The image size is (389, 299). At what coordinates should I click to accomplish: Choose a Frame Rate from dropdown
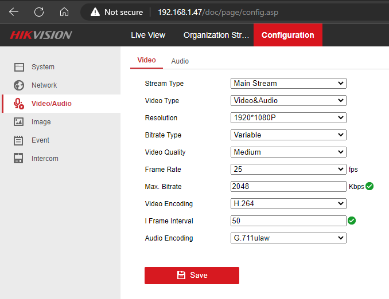point(288,170)
